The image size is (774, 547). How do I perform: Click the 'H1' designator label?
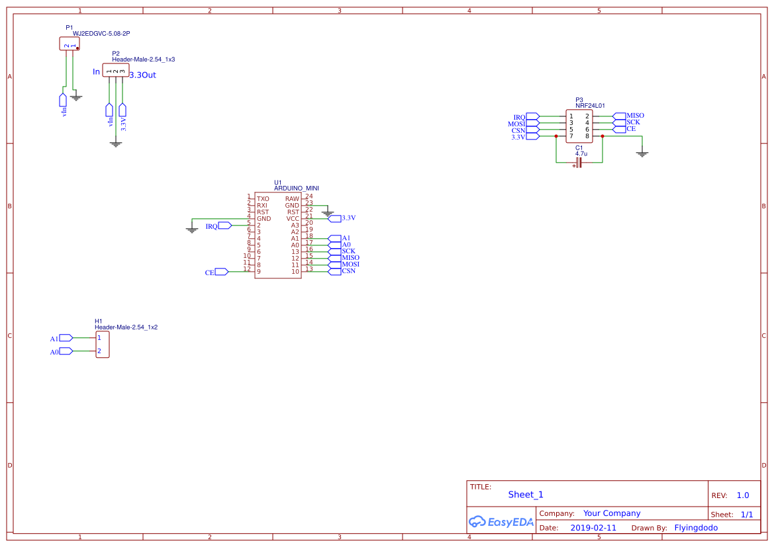98,321
